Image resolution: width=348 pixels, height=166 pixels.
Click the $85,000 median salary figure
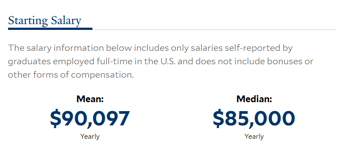tap(254, 119)
